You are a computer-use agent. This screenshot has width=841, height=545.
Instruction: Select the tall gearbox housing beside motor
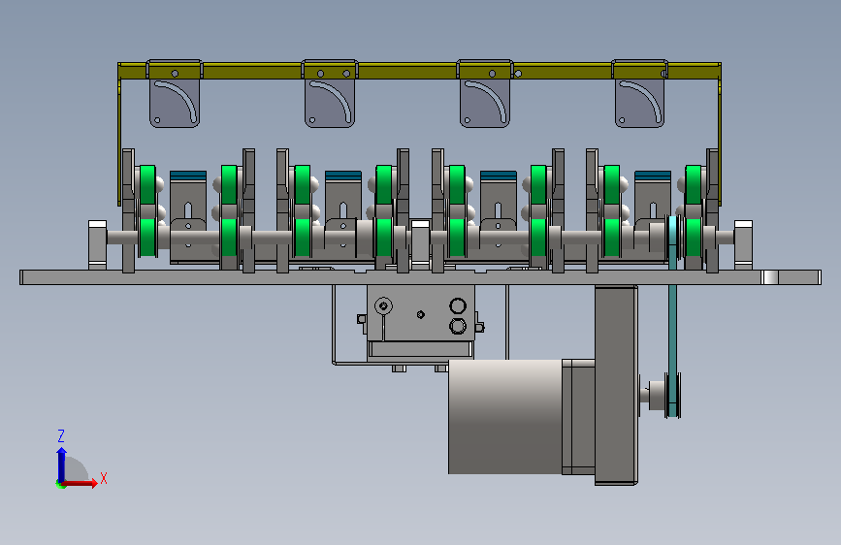(616, 385)
